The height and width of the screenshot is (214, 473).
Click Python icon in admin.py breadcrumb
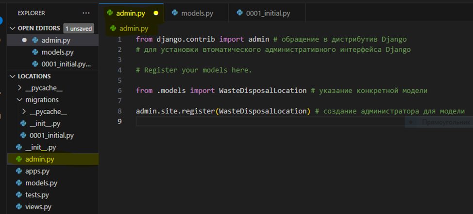(x=113, y=29)
